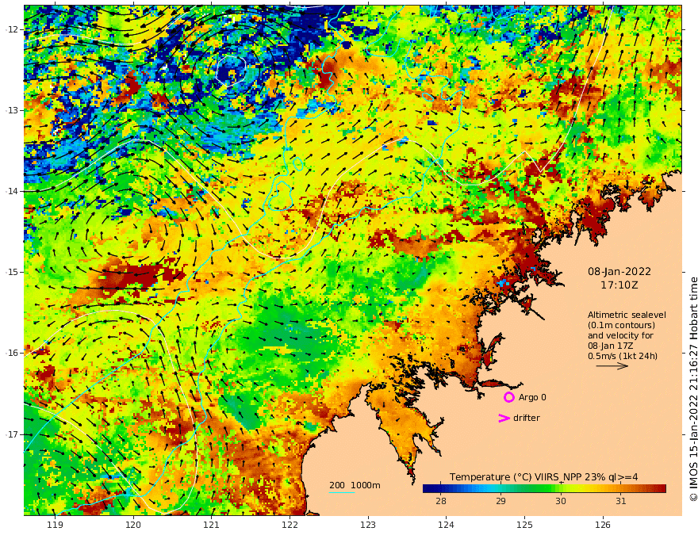Click latitude axis label '-15'
The image size is (698, 539).
[x=12, y=272]
